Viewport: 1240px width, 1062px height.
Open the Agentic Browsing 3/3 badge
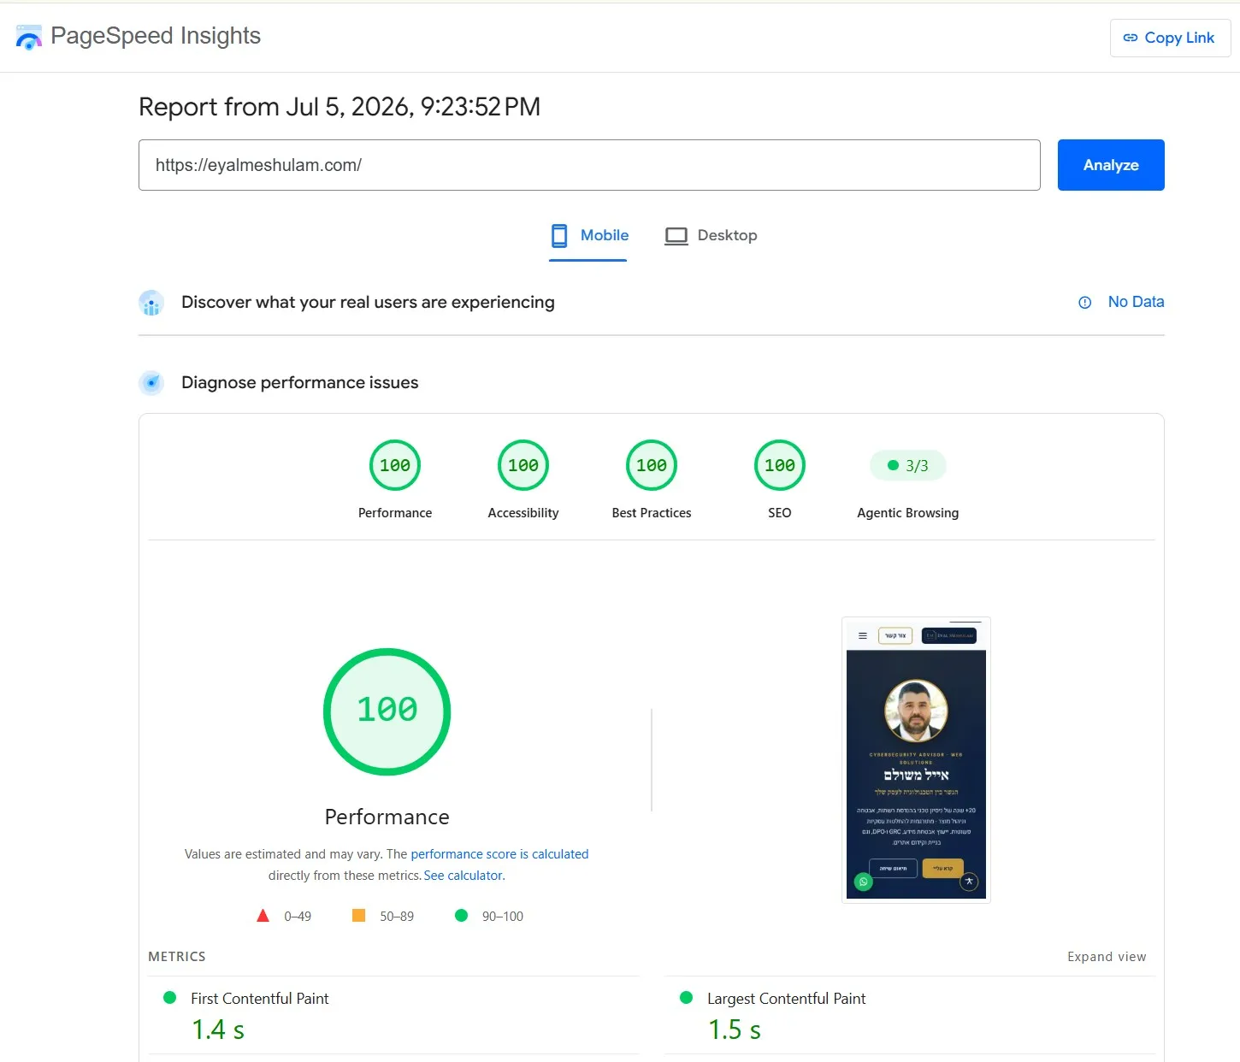(908, 465)
